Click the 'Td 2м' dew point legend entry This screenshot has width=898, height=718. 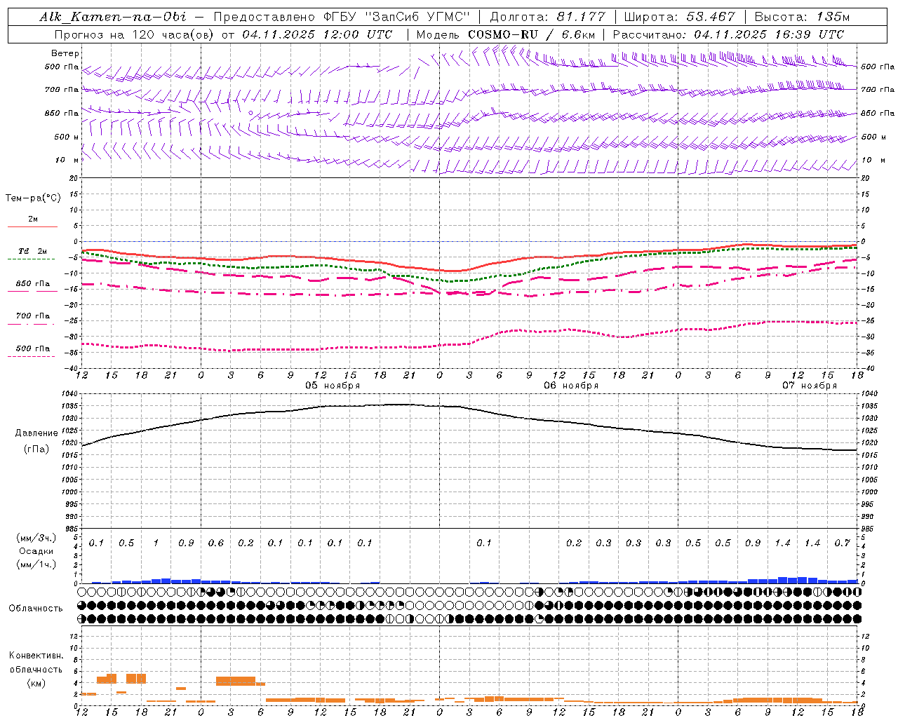tap(32, 251)
